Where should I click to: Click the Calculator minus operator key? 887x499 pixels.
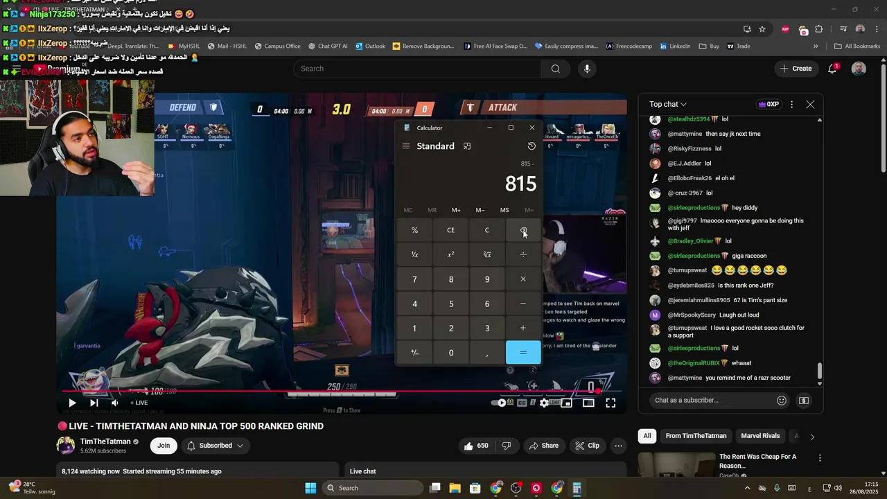(x=523, y=304)
